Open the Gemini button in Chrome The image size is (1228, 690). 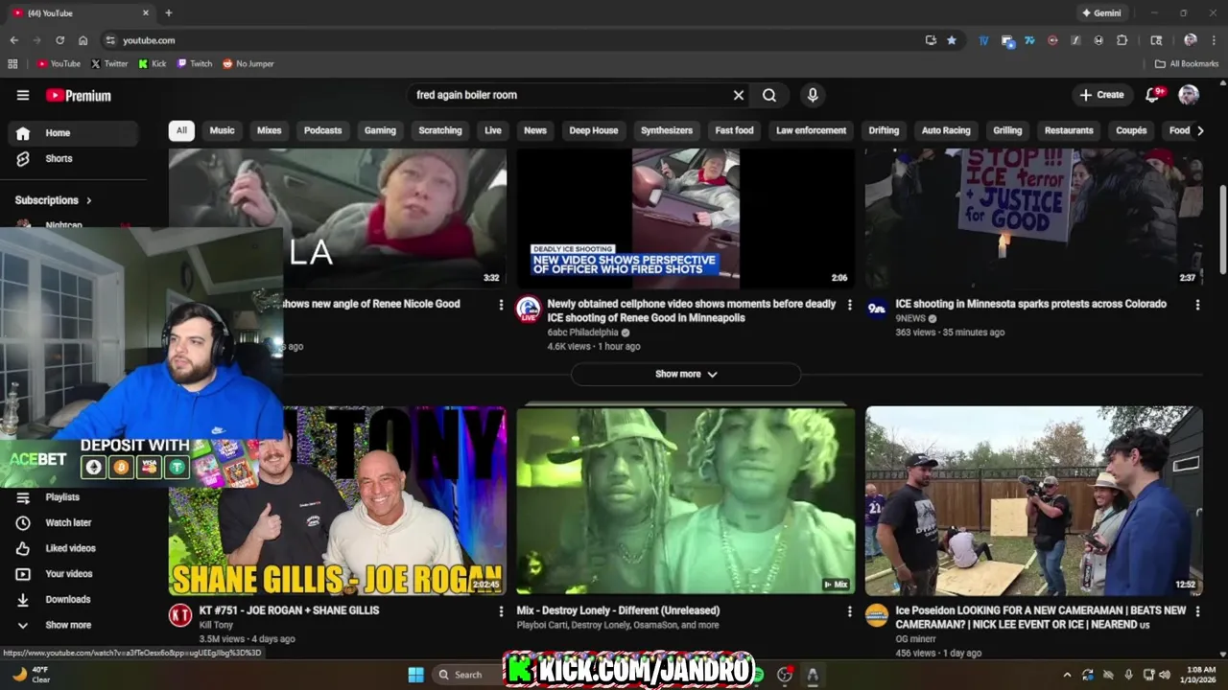[x=1100, y=13]
